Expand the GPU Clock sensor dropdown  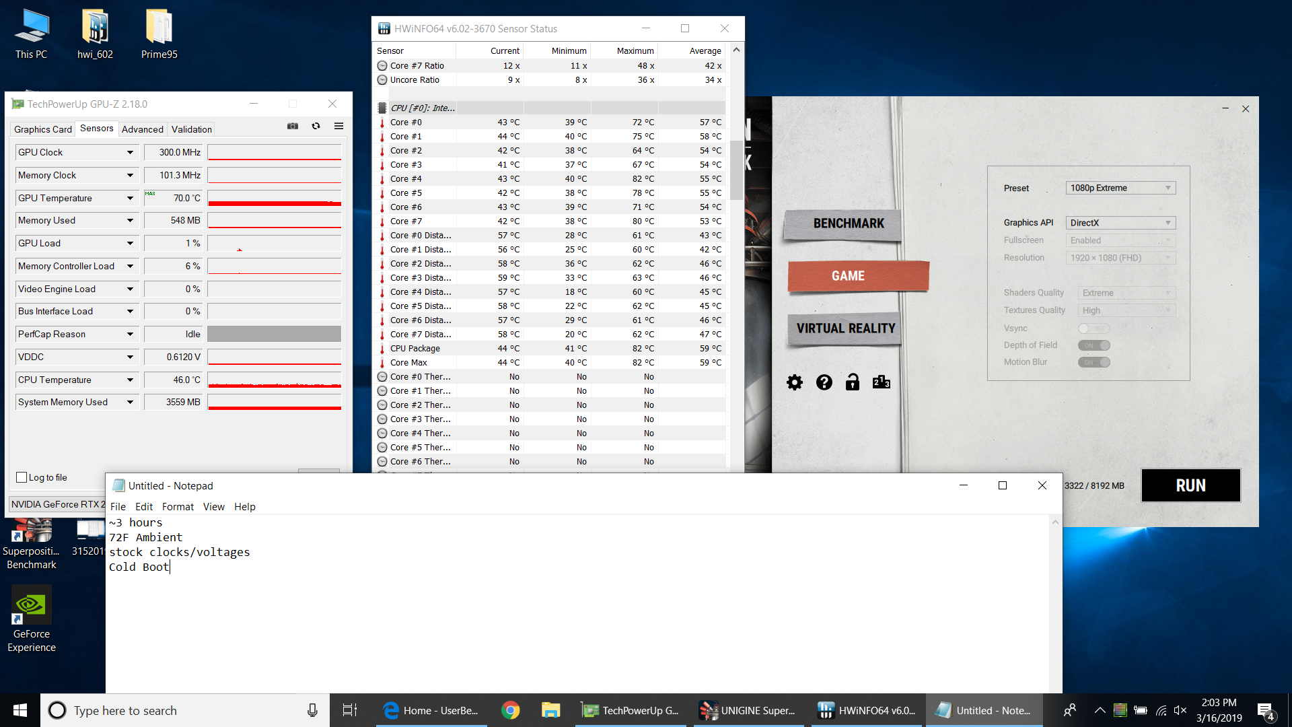pos(130,153)
